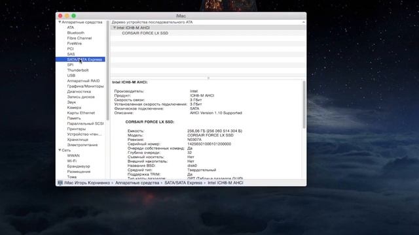Select Карты Ethernet in the sidebar
Viewport: 419px width, 235px height.
[x=81, y=113]
